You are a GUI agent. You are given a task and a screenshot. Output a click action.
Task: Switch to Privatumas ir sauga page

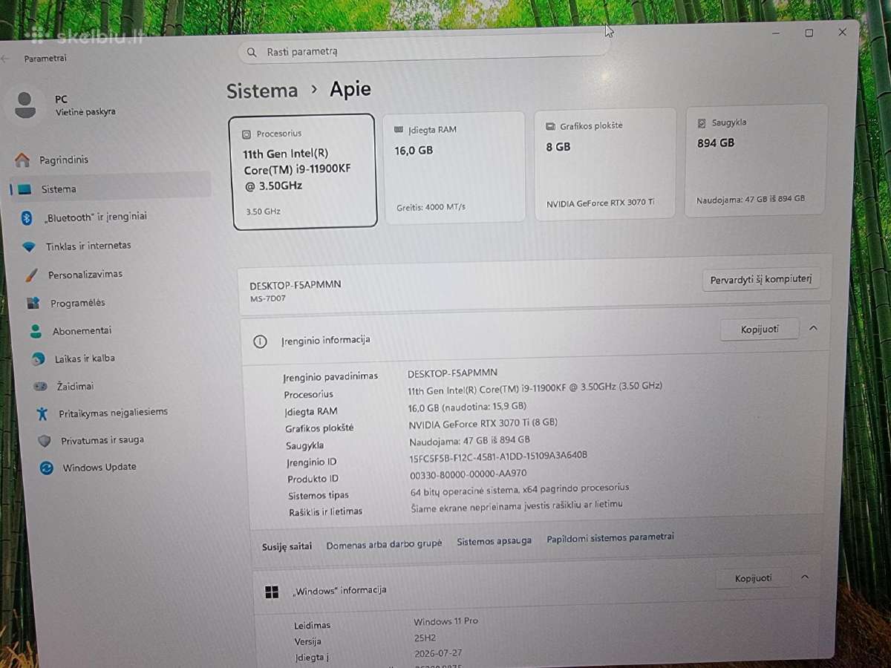click(102, 440)
